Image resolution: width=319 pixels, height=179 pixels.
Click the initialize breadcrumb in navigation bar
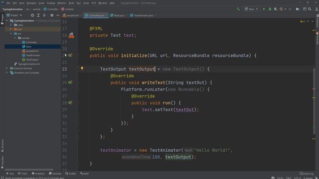click(x=68, y=9)
